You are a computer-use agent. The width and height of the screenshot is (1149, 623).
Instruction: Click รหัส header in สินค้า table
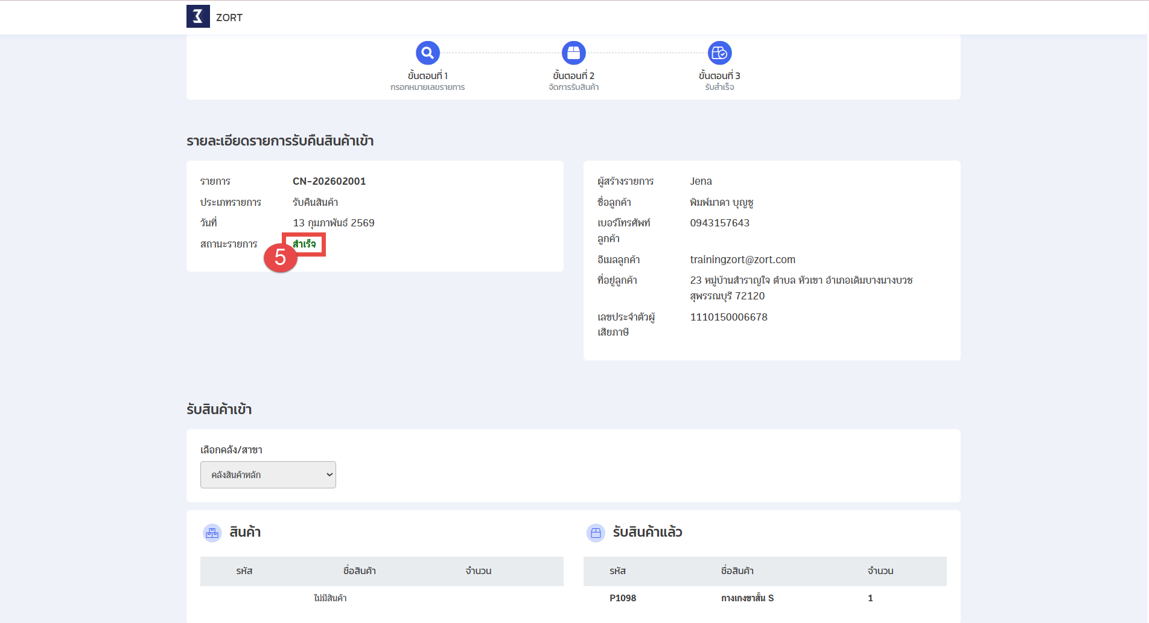pyautogui.click(x=244, y=571)
